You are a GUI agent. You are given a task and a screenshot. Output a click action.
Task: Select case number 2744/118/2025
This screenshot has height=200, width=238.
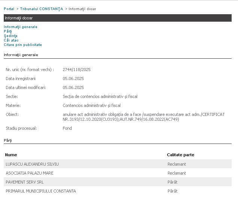point(76,70)
